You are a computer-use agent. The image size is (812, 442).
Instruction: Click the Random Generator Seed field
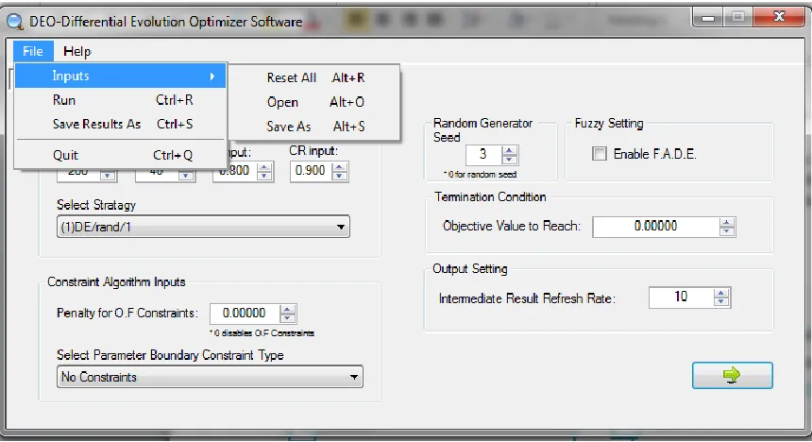[x=483, y=154]
